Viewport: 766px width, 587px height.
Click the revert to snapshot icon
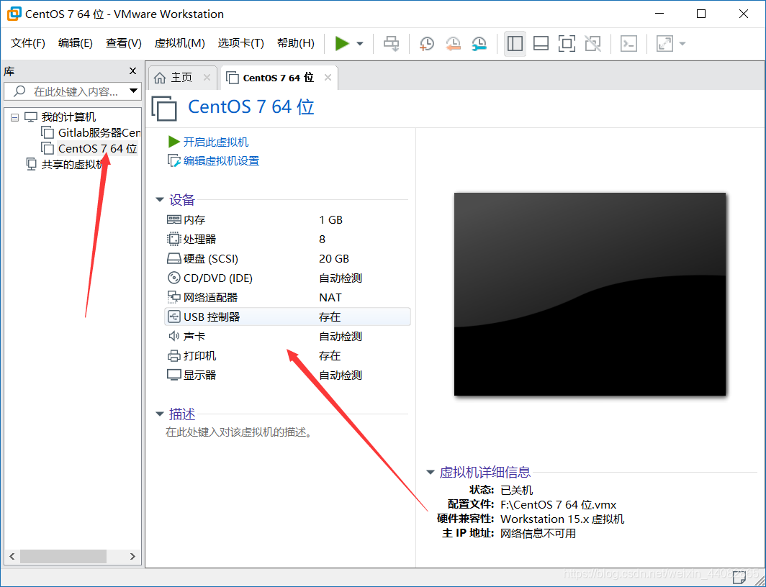point(453,43)
